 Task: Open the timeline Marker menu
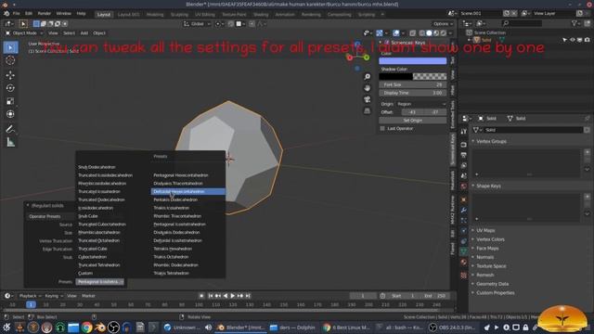(89, 296)
